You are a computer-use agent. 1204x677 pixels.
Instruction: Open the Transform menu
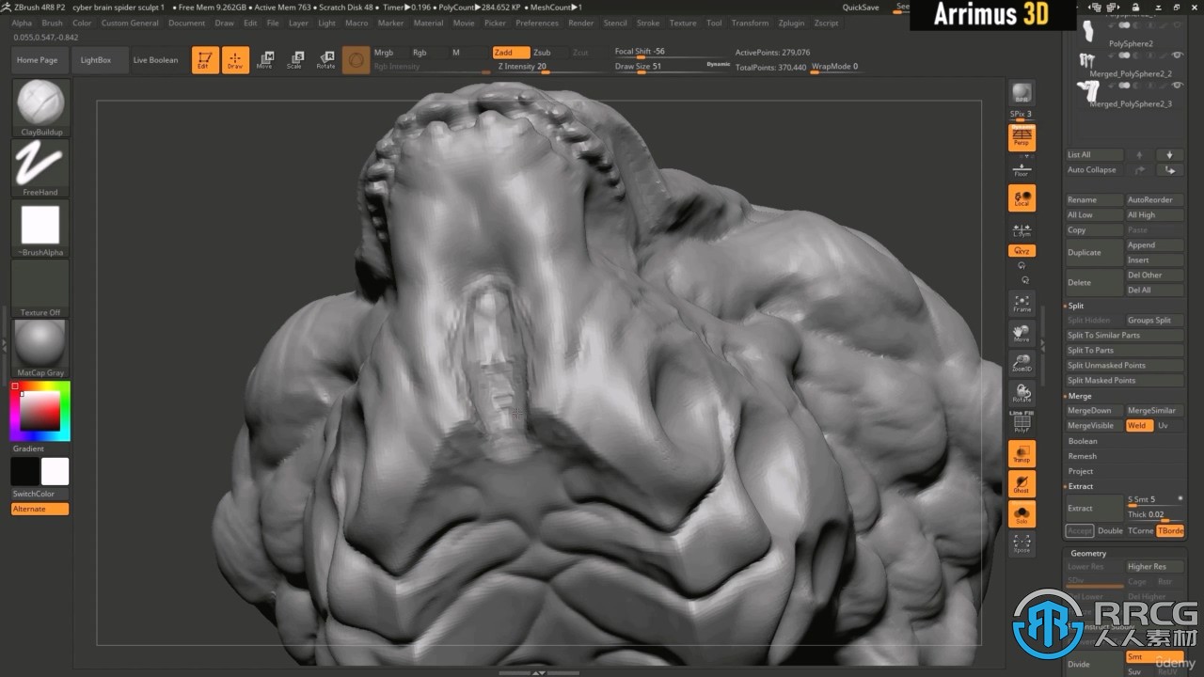tap(750, 23)
